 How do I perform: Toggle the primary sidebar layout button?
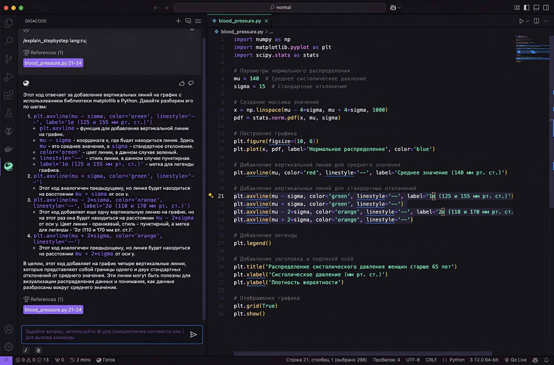[x=527, y=8]
